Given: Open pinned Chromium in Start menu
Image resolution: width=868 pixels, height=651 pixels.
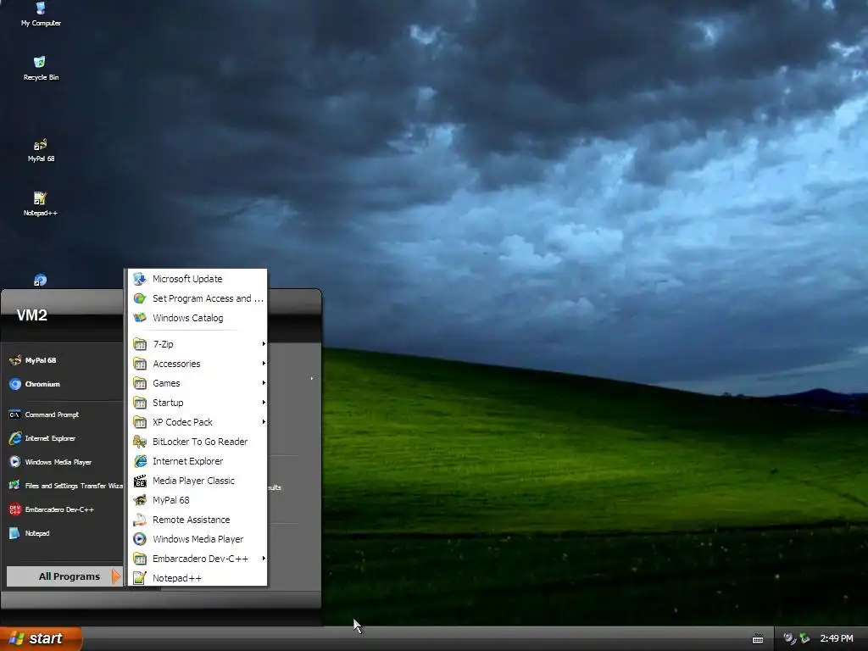Looking at the screenshot, I should coord(64,384).
